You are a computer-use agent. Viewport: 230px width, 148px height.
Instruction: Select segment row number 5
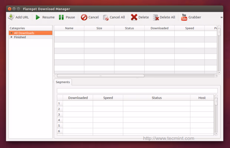coord(60,125)
